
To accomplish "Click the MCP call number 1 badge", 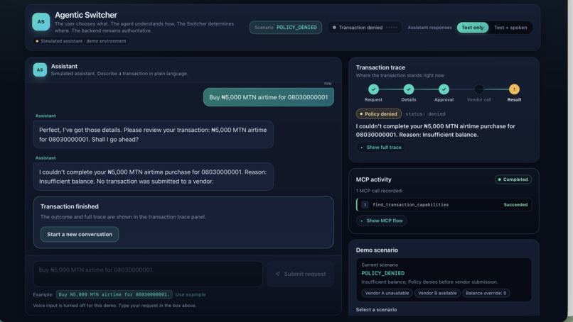I will coord(365,204).
